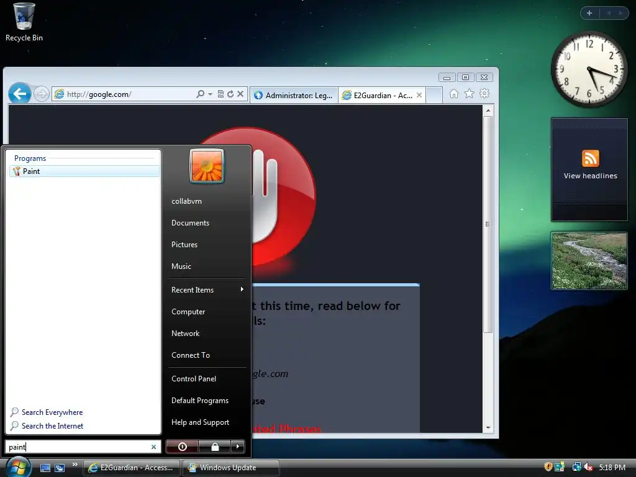Launch Paint from search results
636x477 pixels.
tap(84, 171)
